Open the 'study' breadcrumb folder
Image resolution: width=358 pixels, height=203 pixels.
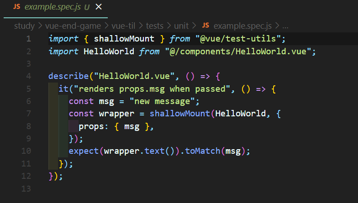(25, 26)
